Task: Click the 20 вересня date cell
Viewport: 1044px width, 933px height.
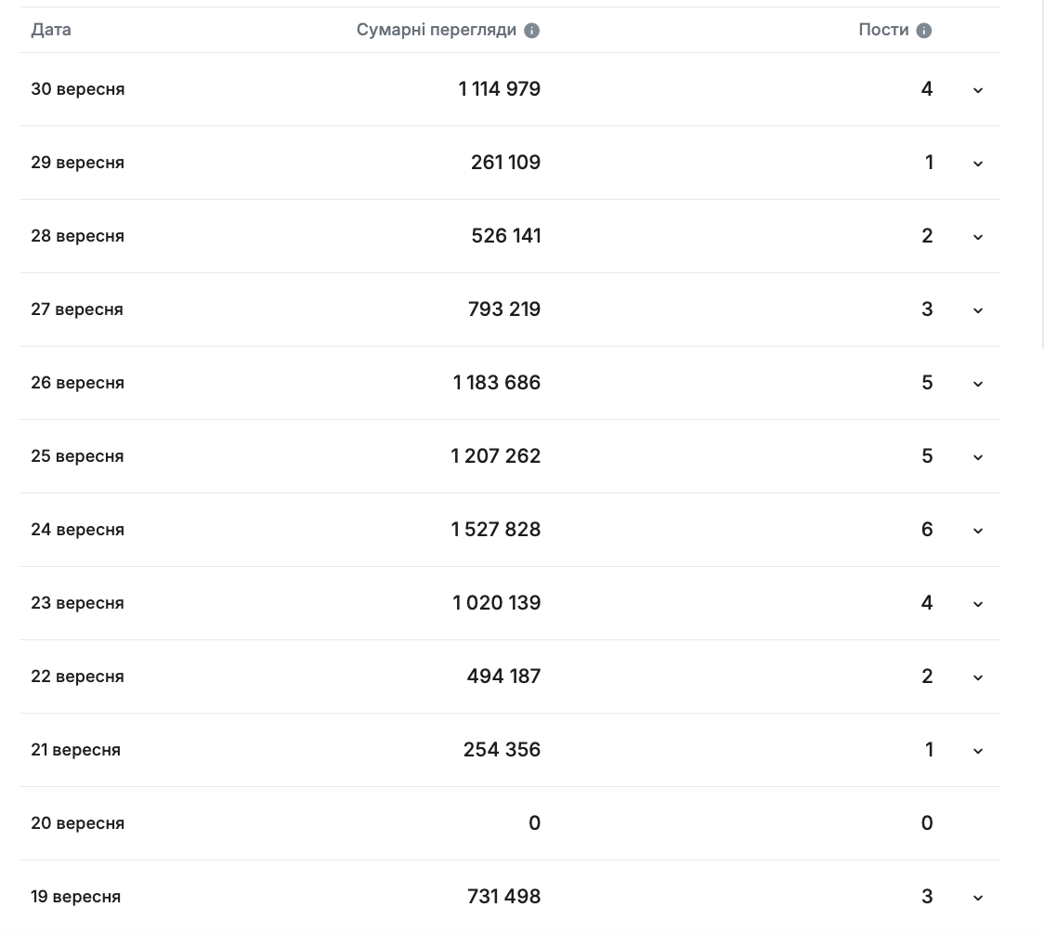Action: [x=77, y=823]
